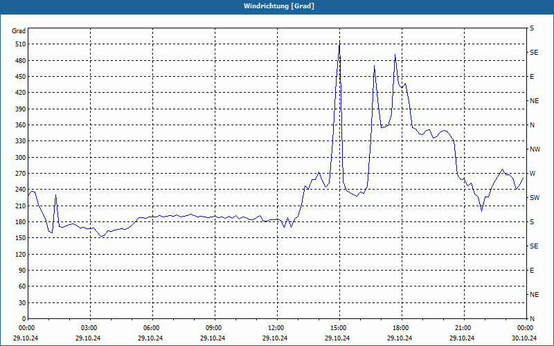The height and width of the screenshot is (346, 554).
Task: Select the 90 degree axis label
Action: (22, 271)
